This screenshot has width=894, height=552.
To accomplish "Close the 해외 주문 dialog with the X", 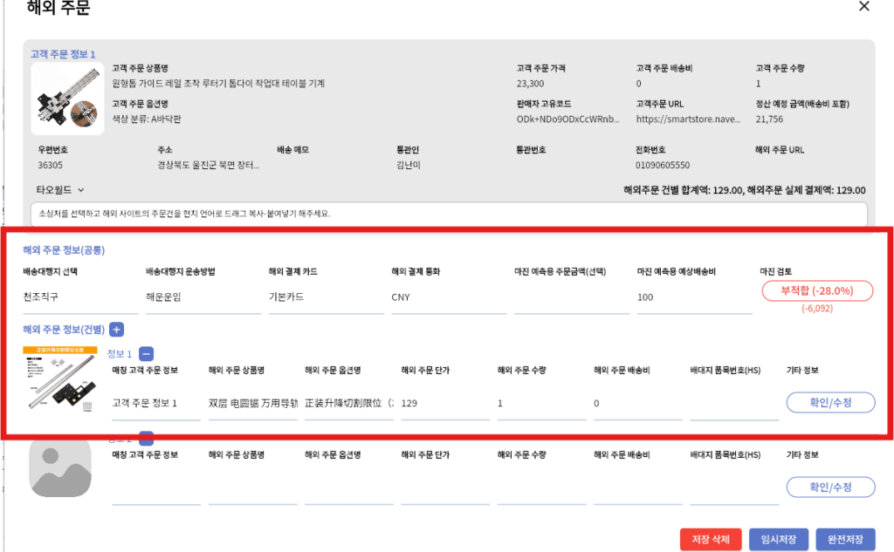I will coord(864,7).
